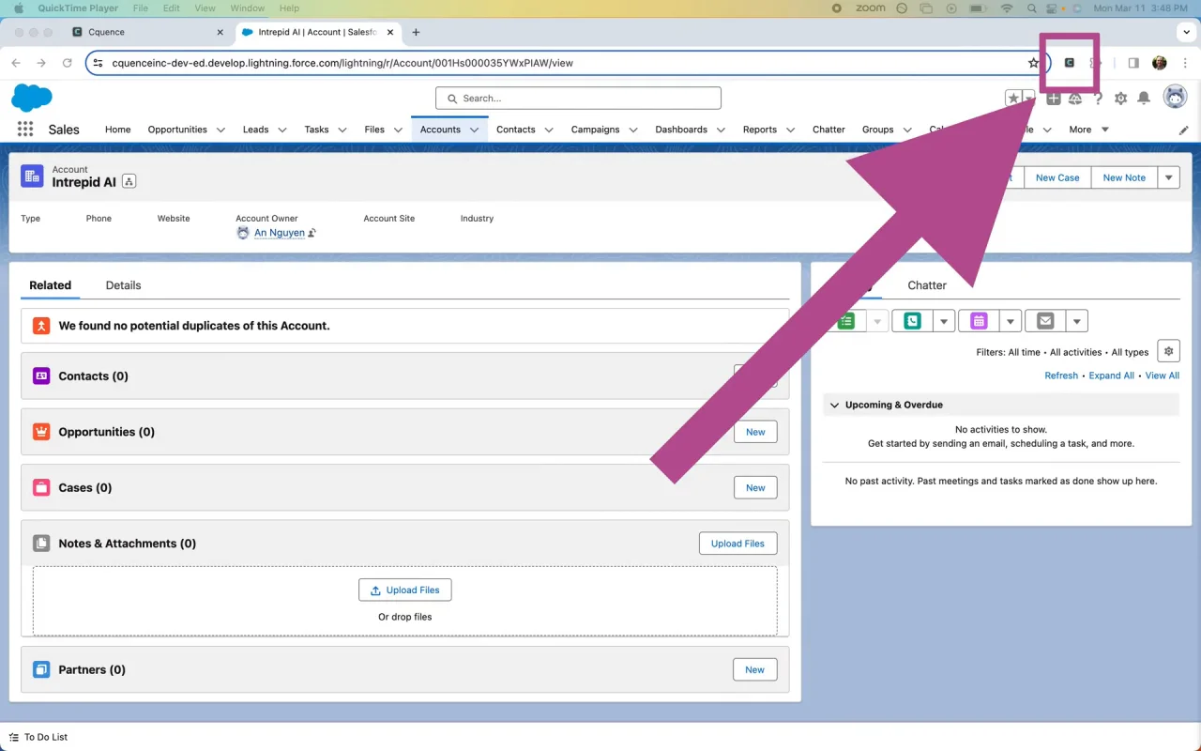Expand the More navigation menu
The image size is (1201, 751).
coord(1088,130)
